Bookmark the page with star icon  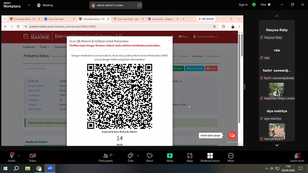click(x=214, y=26)
